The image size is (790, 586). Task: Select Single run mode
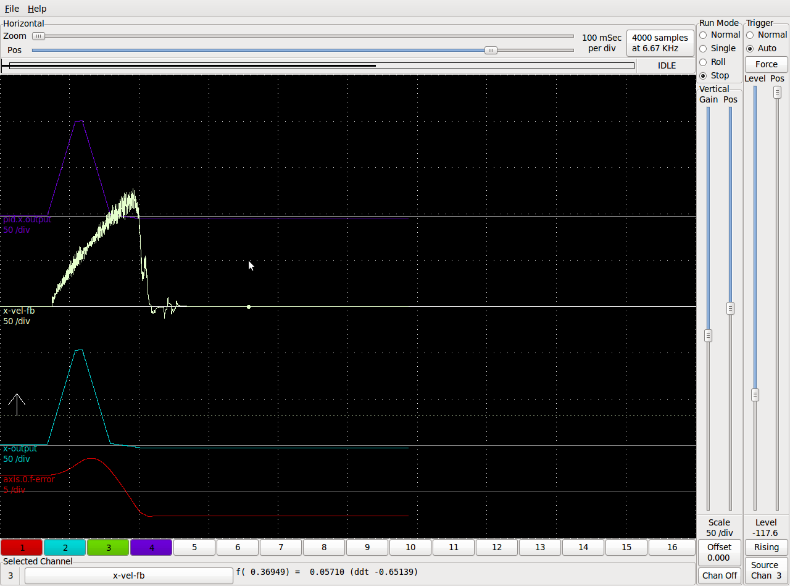point(717,48)
